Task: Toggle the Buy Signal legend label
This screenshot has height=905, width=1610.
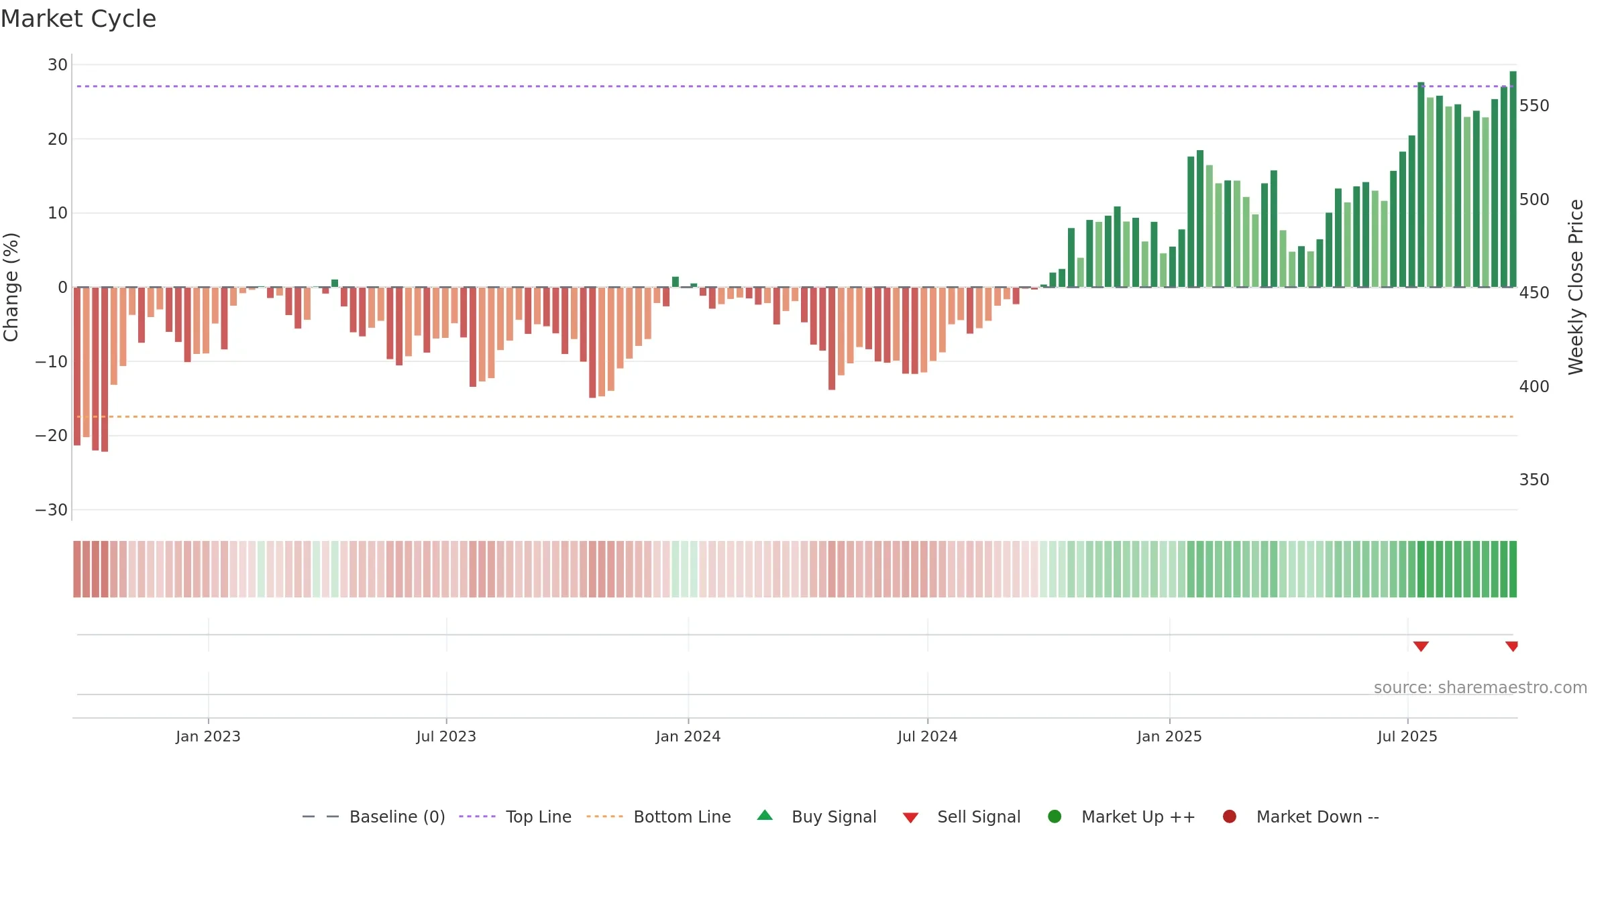Action: 834,817
